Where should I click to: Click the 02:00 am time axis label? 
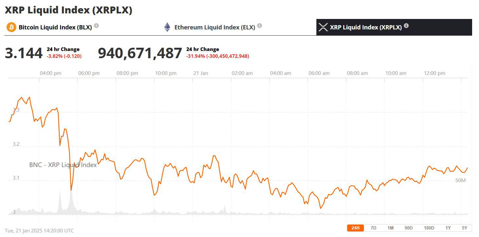point(242,73)
